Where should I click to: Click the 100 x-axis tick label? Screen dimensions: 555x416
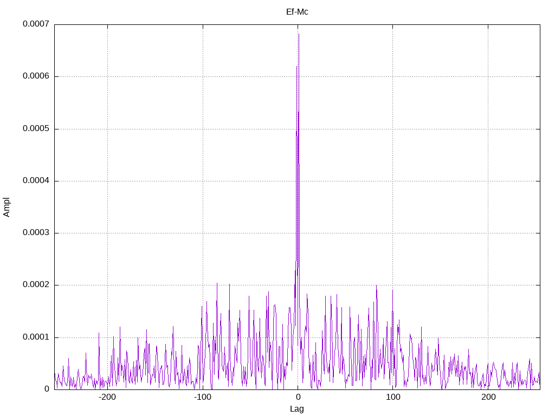[393, 397]
